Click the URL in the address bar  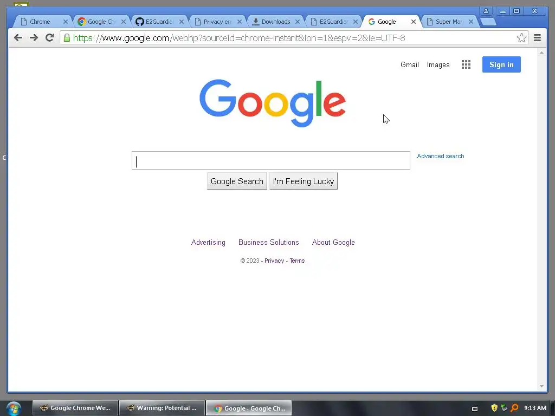click(239, 38)
